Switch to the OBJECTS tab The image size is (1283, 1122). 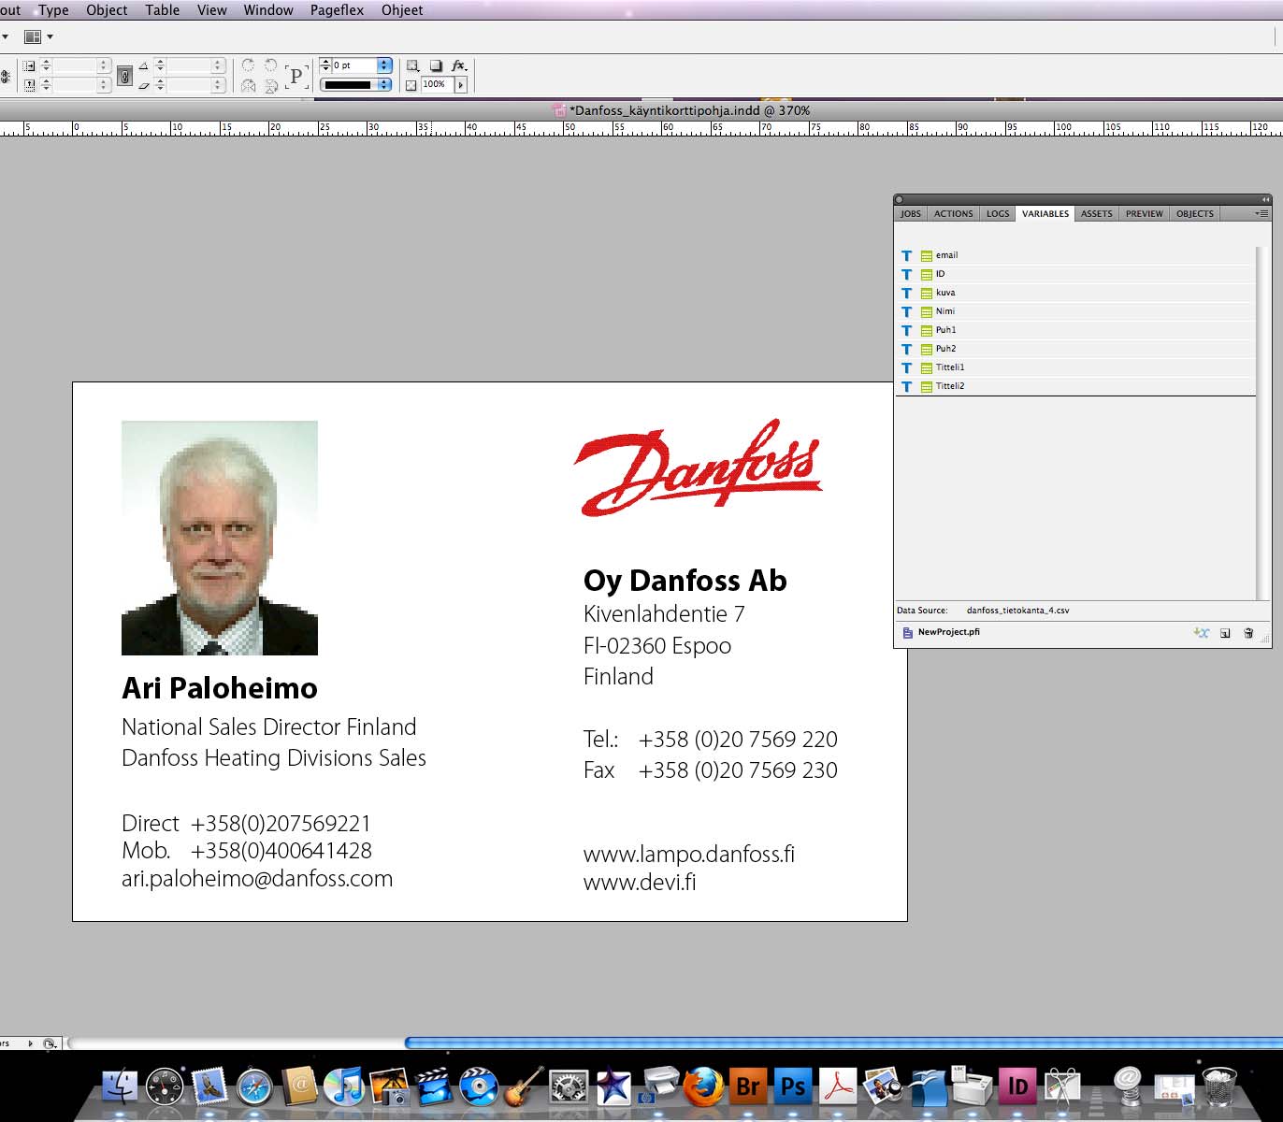(x=1194, y=213)
